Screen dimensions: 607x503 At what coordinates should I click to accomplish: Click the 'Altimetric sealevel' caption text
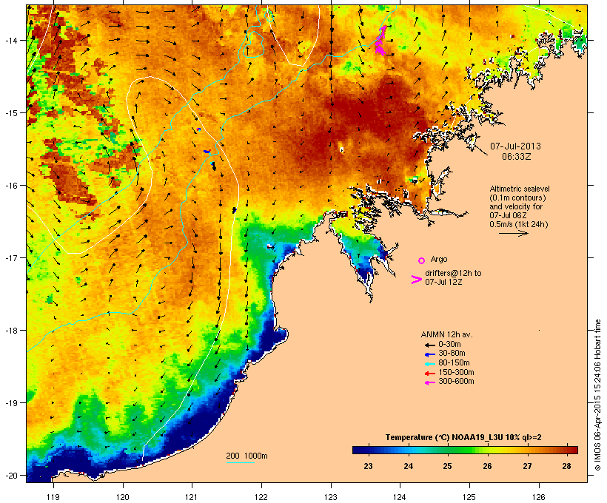[x=520, y=189]
